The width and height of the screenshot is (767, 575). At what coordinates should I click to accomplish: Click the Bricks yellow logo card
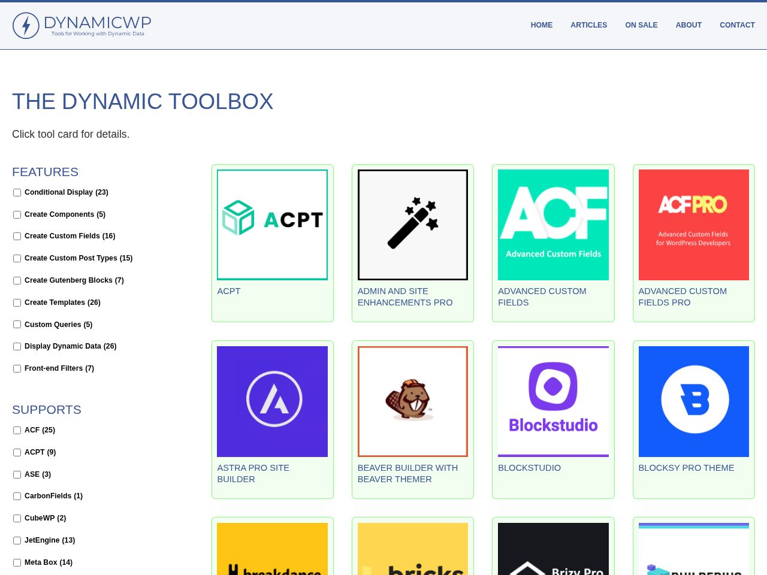(x=413, y=549)
